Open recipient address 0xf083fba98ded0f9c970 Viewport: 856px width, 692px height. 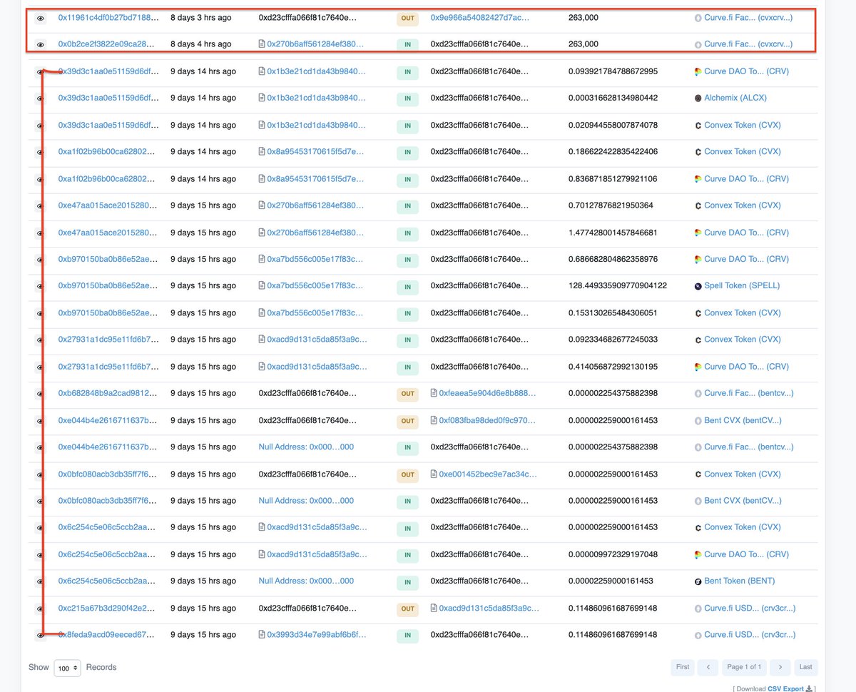pyautogui.click(x=488, y=420)
